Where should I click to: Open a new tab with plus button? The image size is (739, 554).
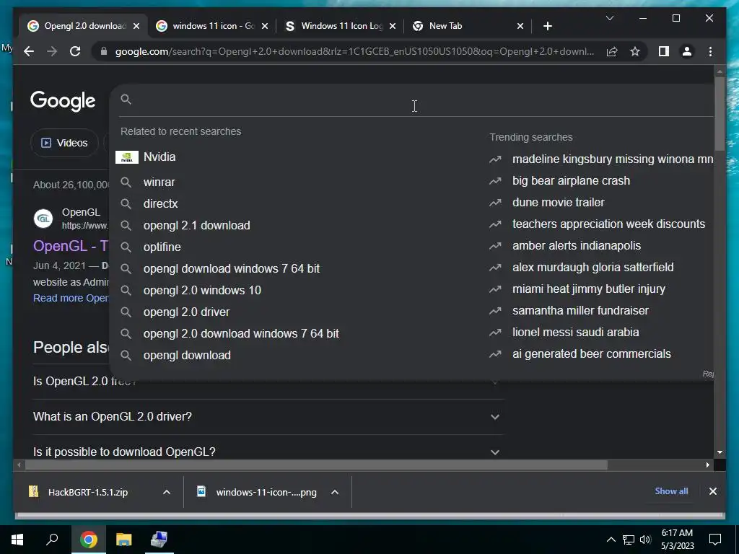point(547,26)
